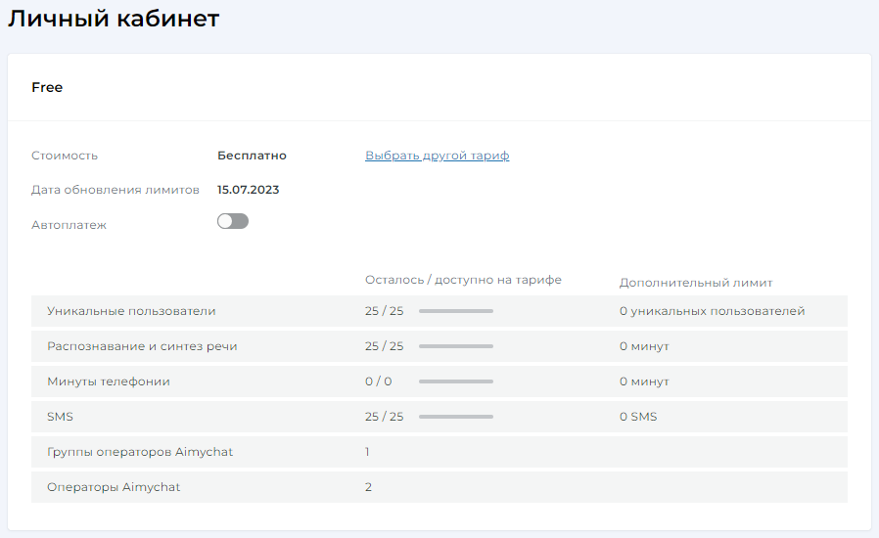The height and width of the screenshot is (538, 879).
Task: Select the Операторы Aimychat row label
Action: (114, 487)
